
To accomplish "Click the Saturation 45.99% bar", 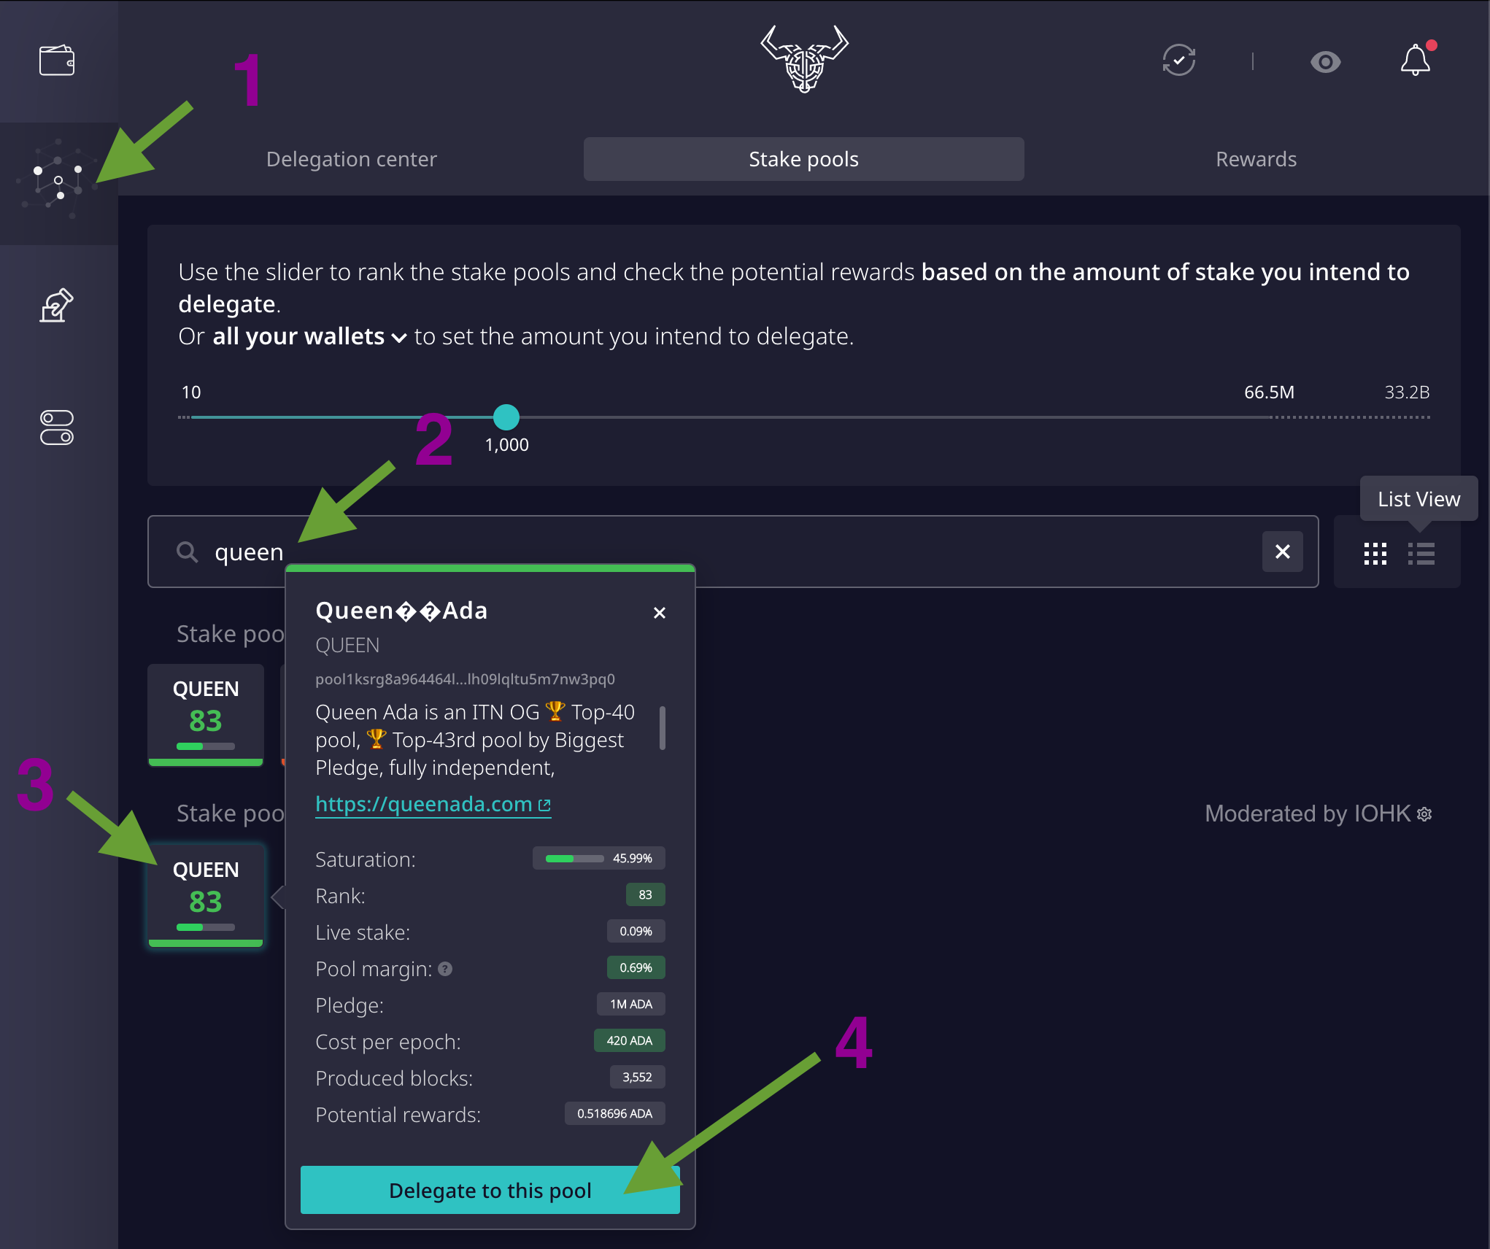I will [x=598, y=858].
